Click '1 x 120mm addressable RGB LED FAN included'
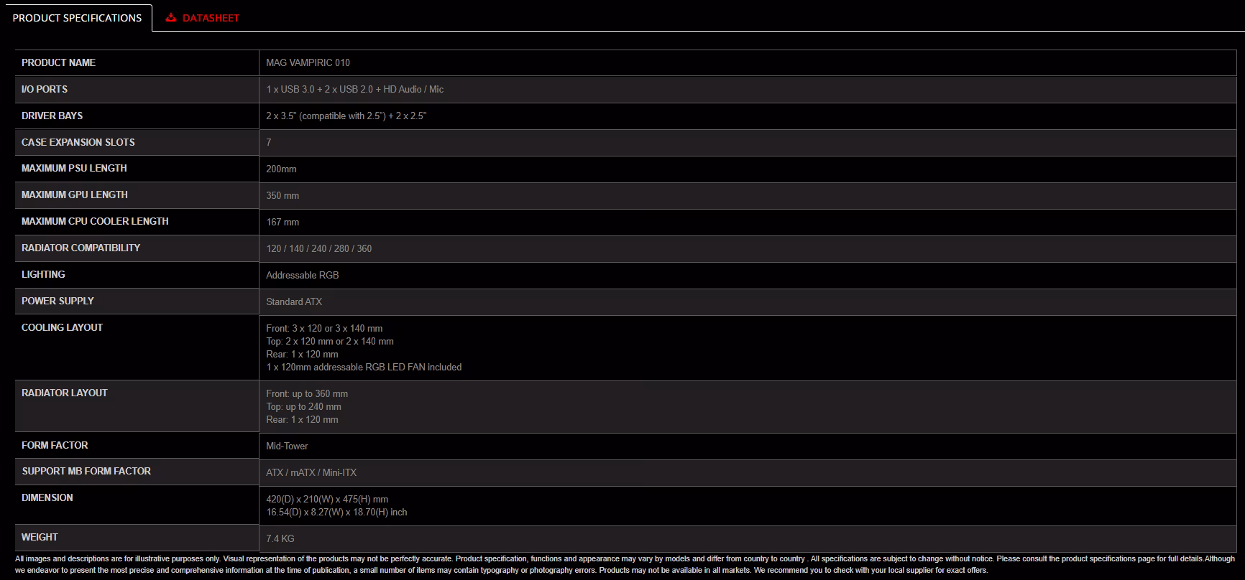The height and width of the screenshot is (580, 1245). (364, 367)
